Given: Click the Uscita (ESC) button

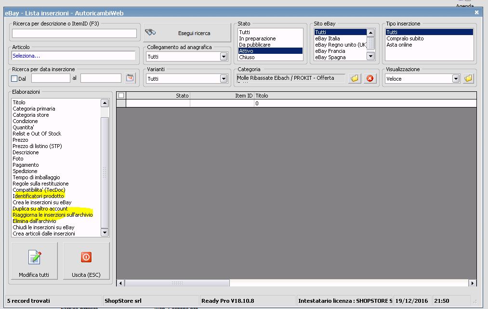Looking at the screenshot, I should pyautogui.click(x=86, y=261).
